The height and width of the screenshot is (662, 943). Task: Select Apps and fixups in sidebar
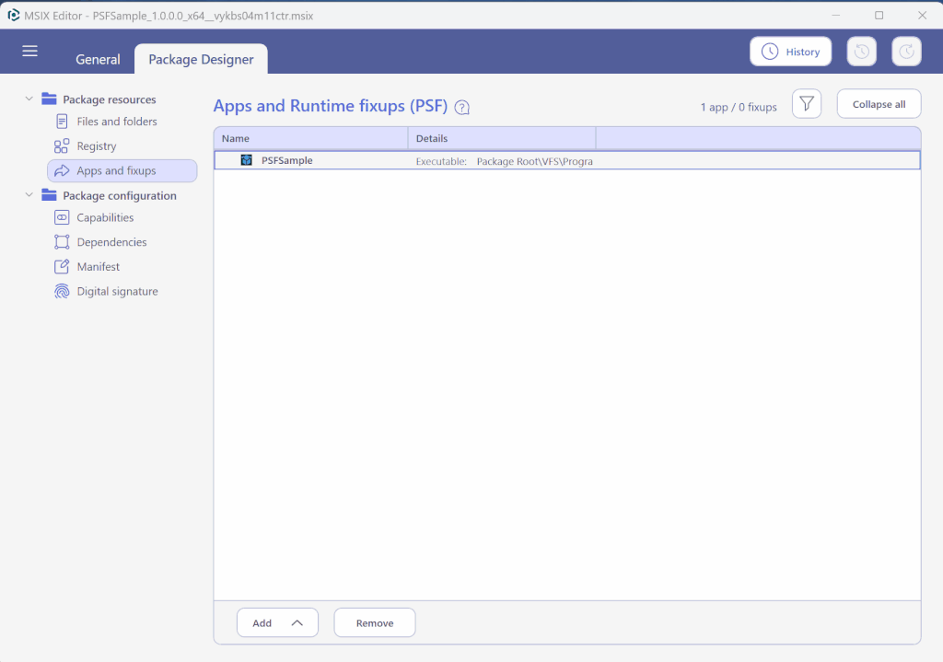[x=122, y=170]
